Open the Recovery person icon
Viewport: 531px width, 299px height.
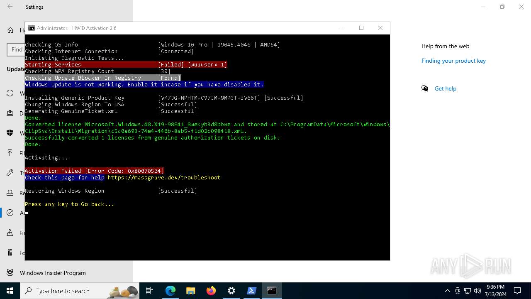tap(10, 193)
